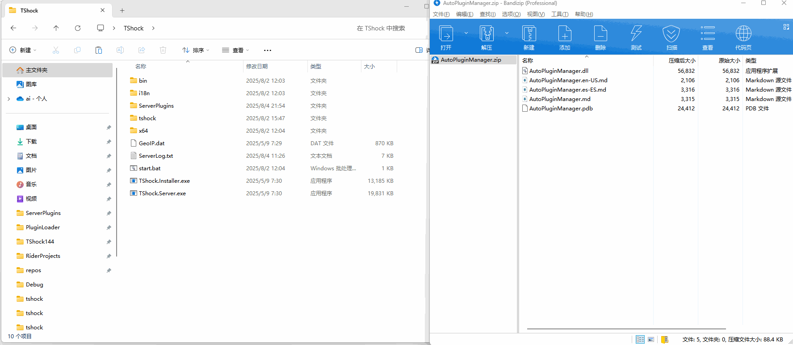The image size is (793, 345).
Task: Open the New (新建) dropdown in Explorer
Action: pyautogui.click(x=23, y=50)
